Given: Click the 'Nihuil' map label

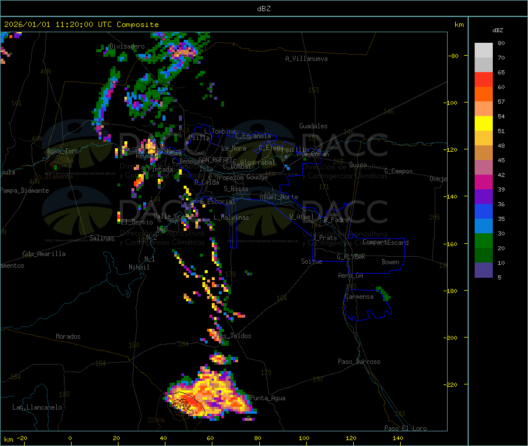Looking at the screenshot, I should (138, 267).
